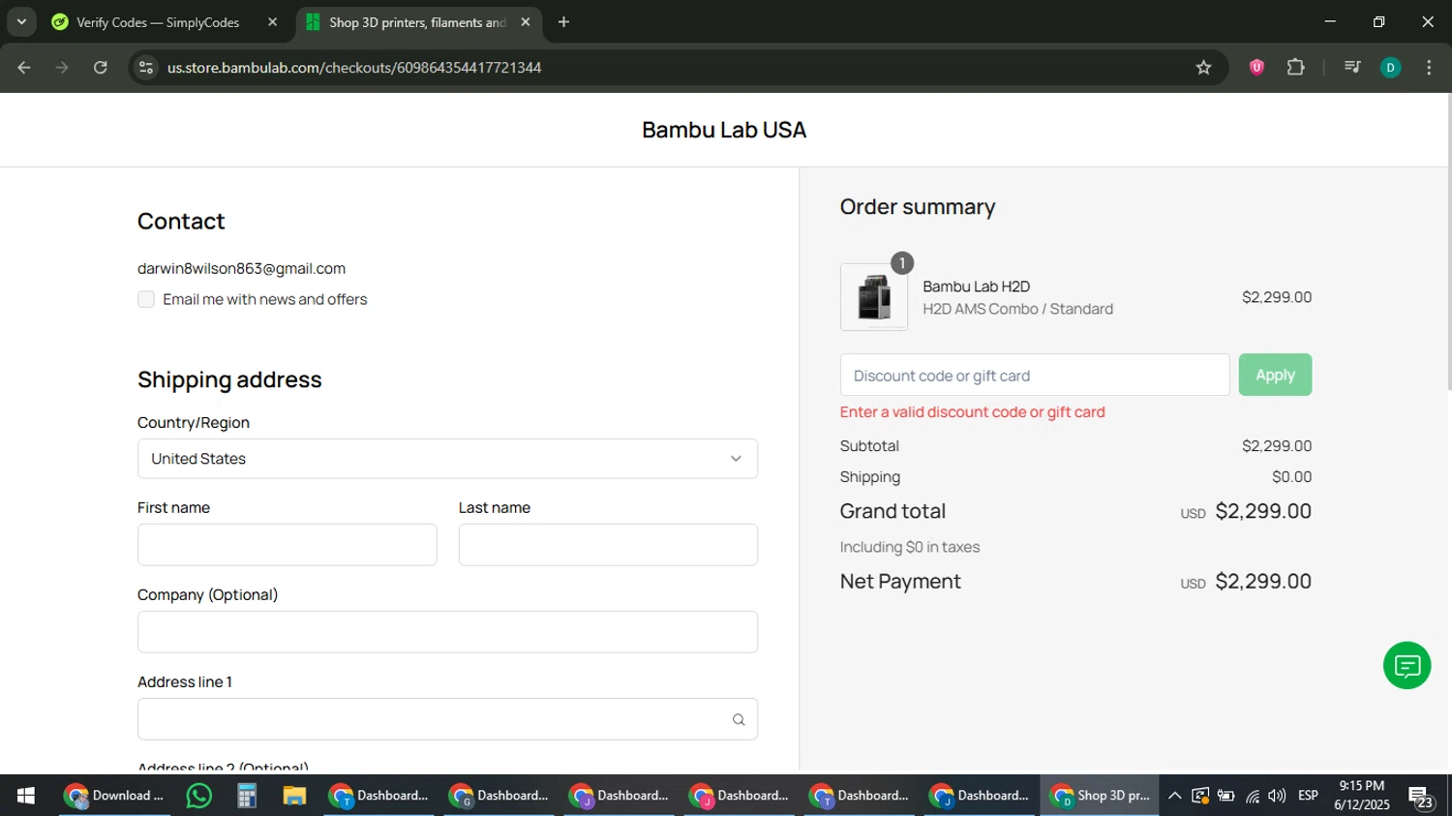Click the Apply discount button
The height and width of the screenshot is (816, 1452).
(x=1275, y=375)
